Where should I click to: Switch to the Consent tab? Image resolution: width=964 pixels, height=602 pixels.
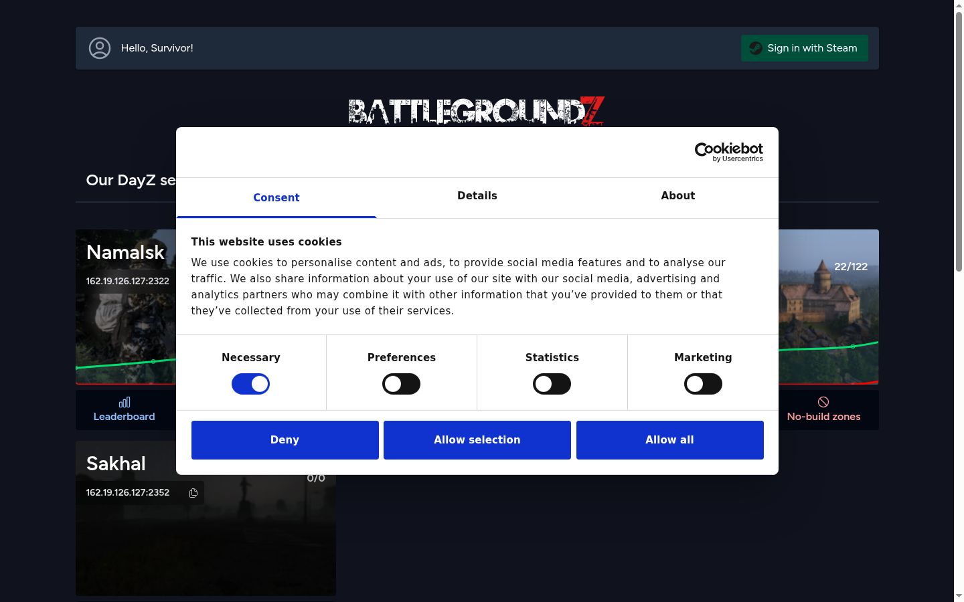point(276,198)
